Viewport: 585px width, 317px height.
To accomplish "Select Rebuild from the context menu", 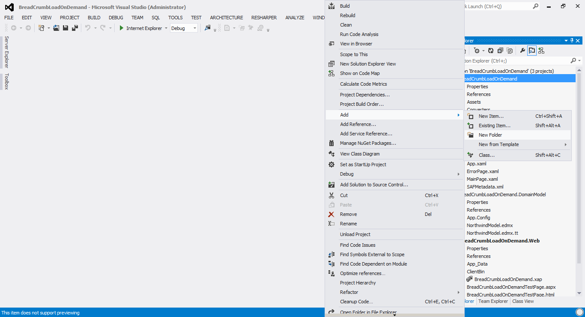I will [394, 15].
